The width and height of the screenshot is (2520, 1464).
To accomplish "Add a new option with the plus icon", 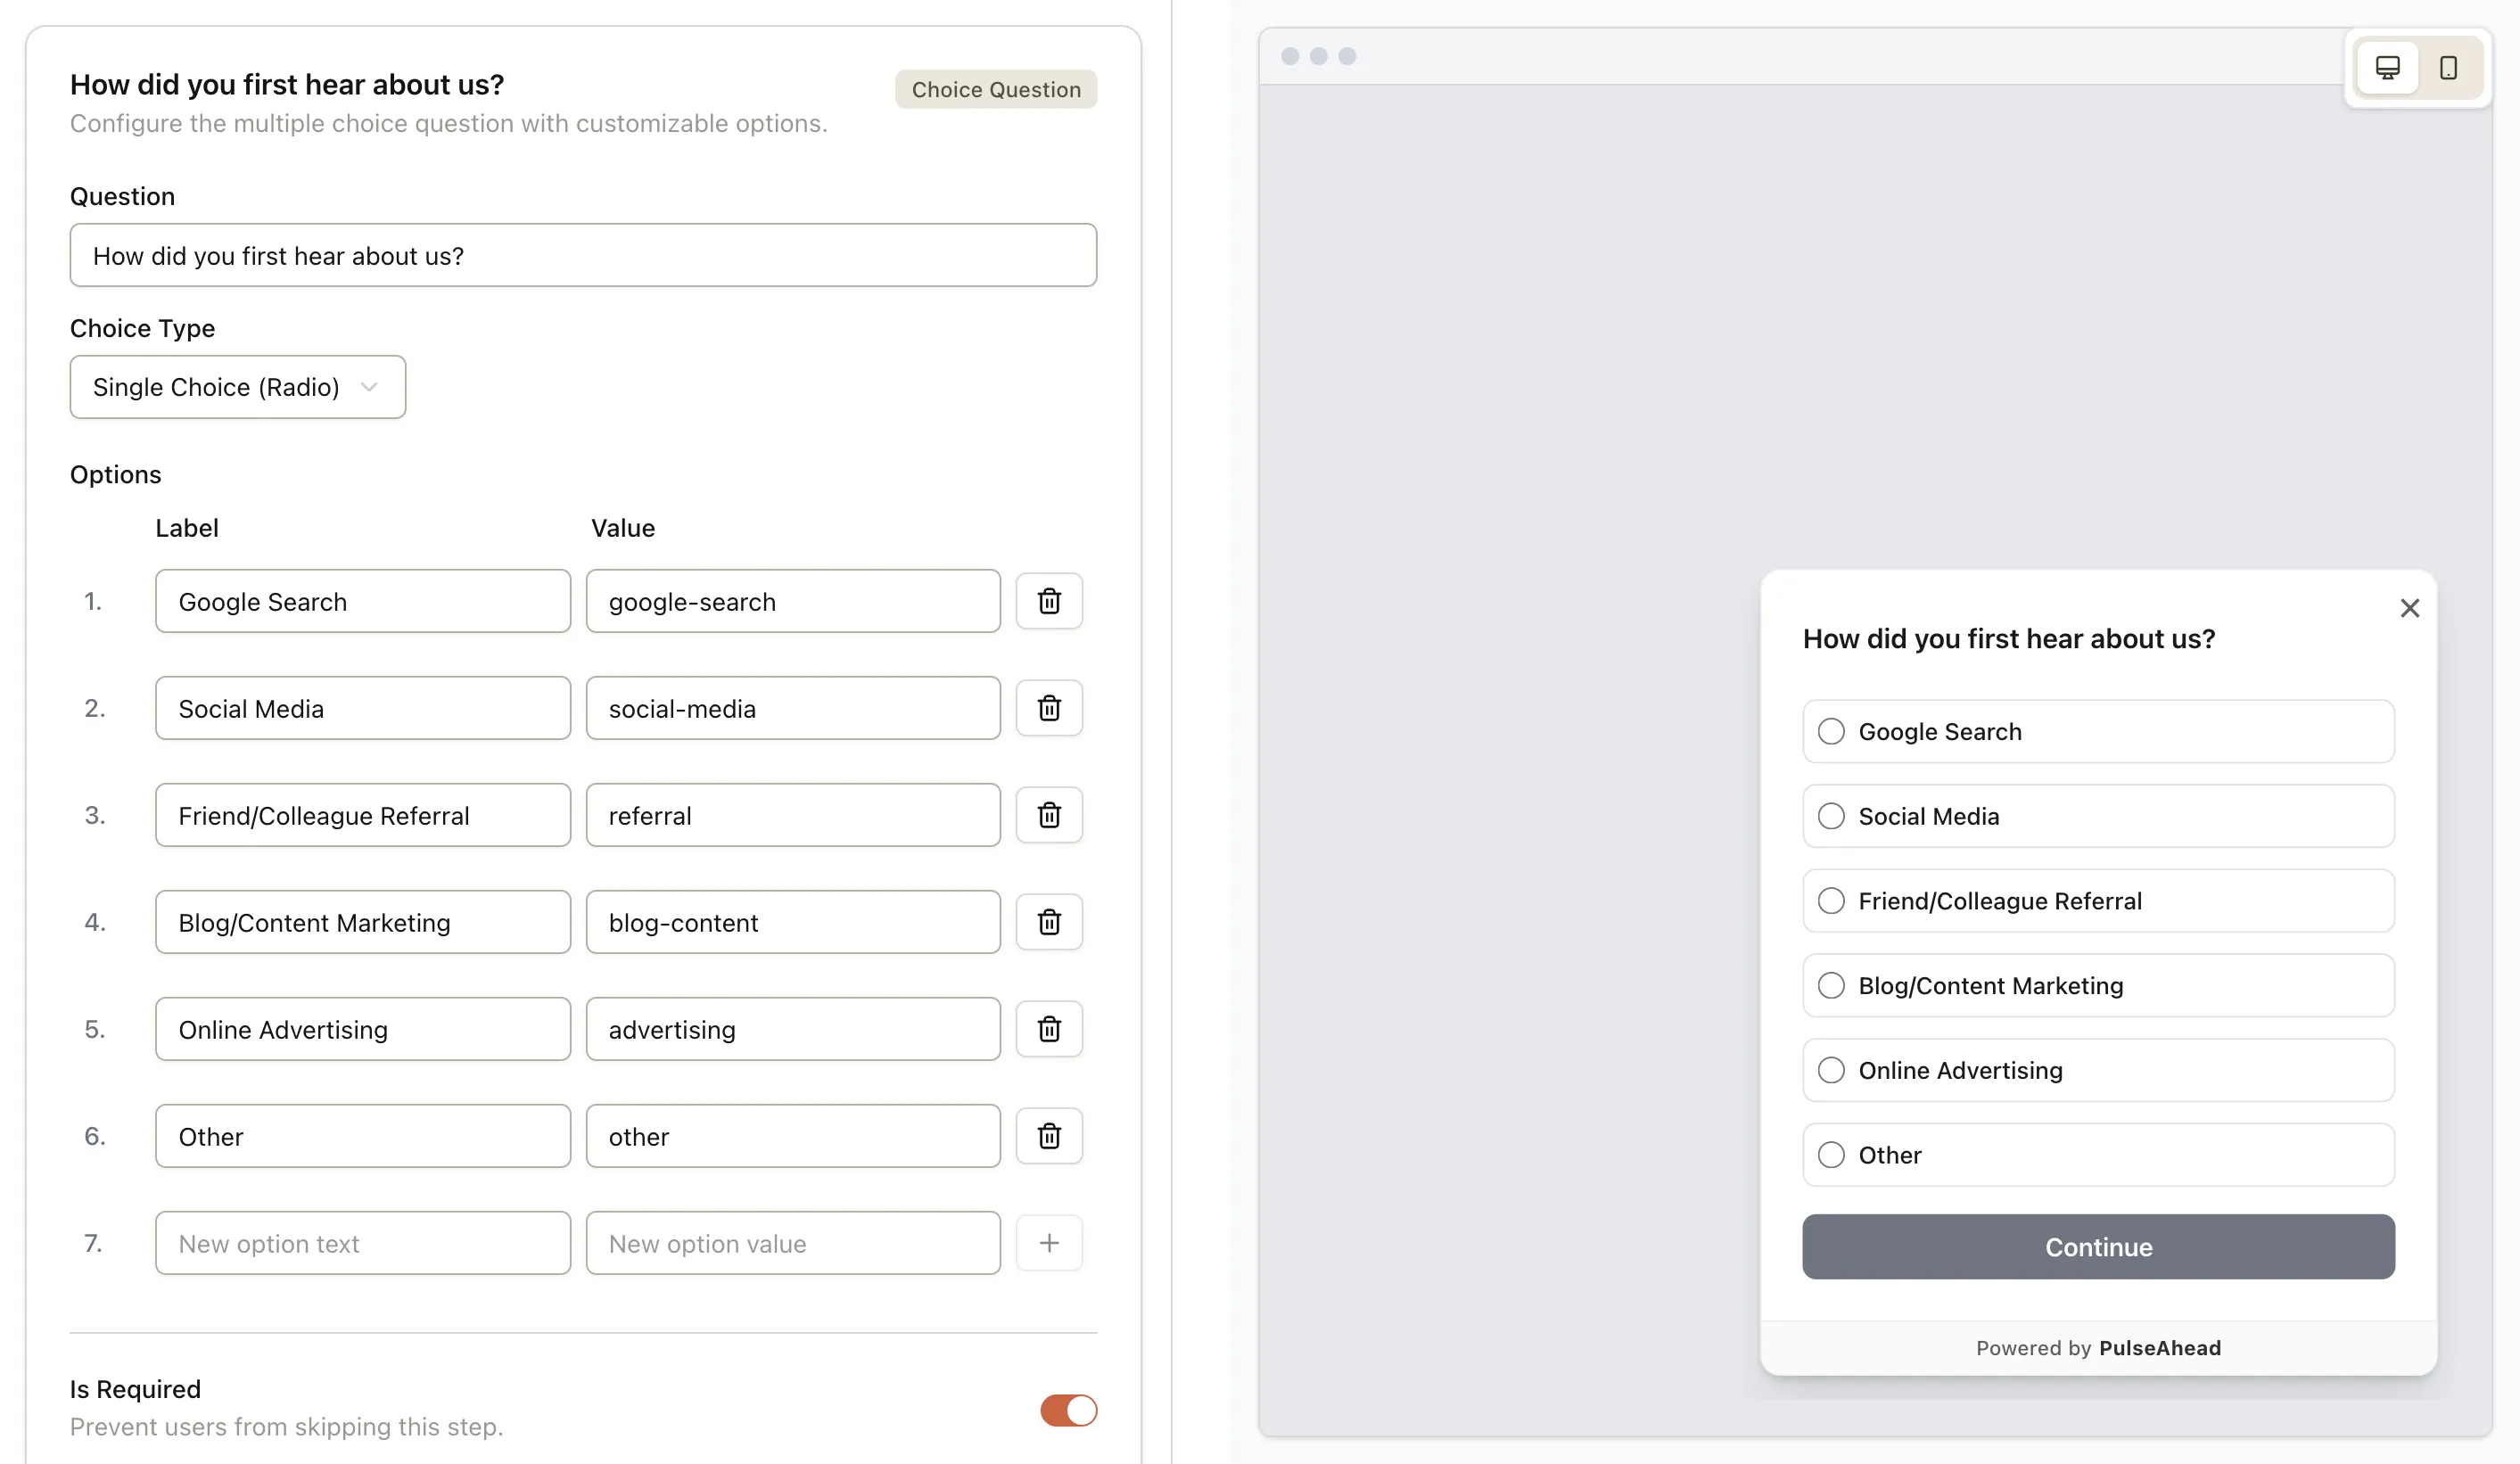I will tap(1049, 1242).
